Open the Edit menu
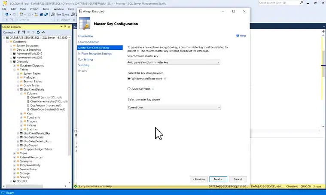326x195 pixels. point(13,9)
